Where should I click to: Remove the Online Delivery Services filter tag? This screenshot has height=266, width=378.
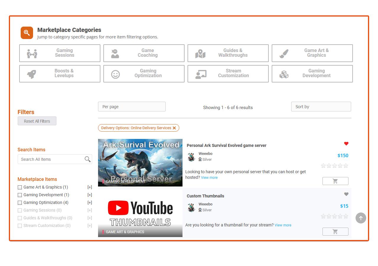coord(174,128)
